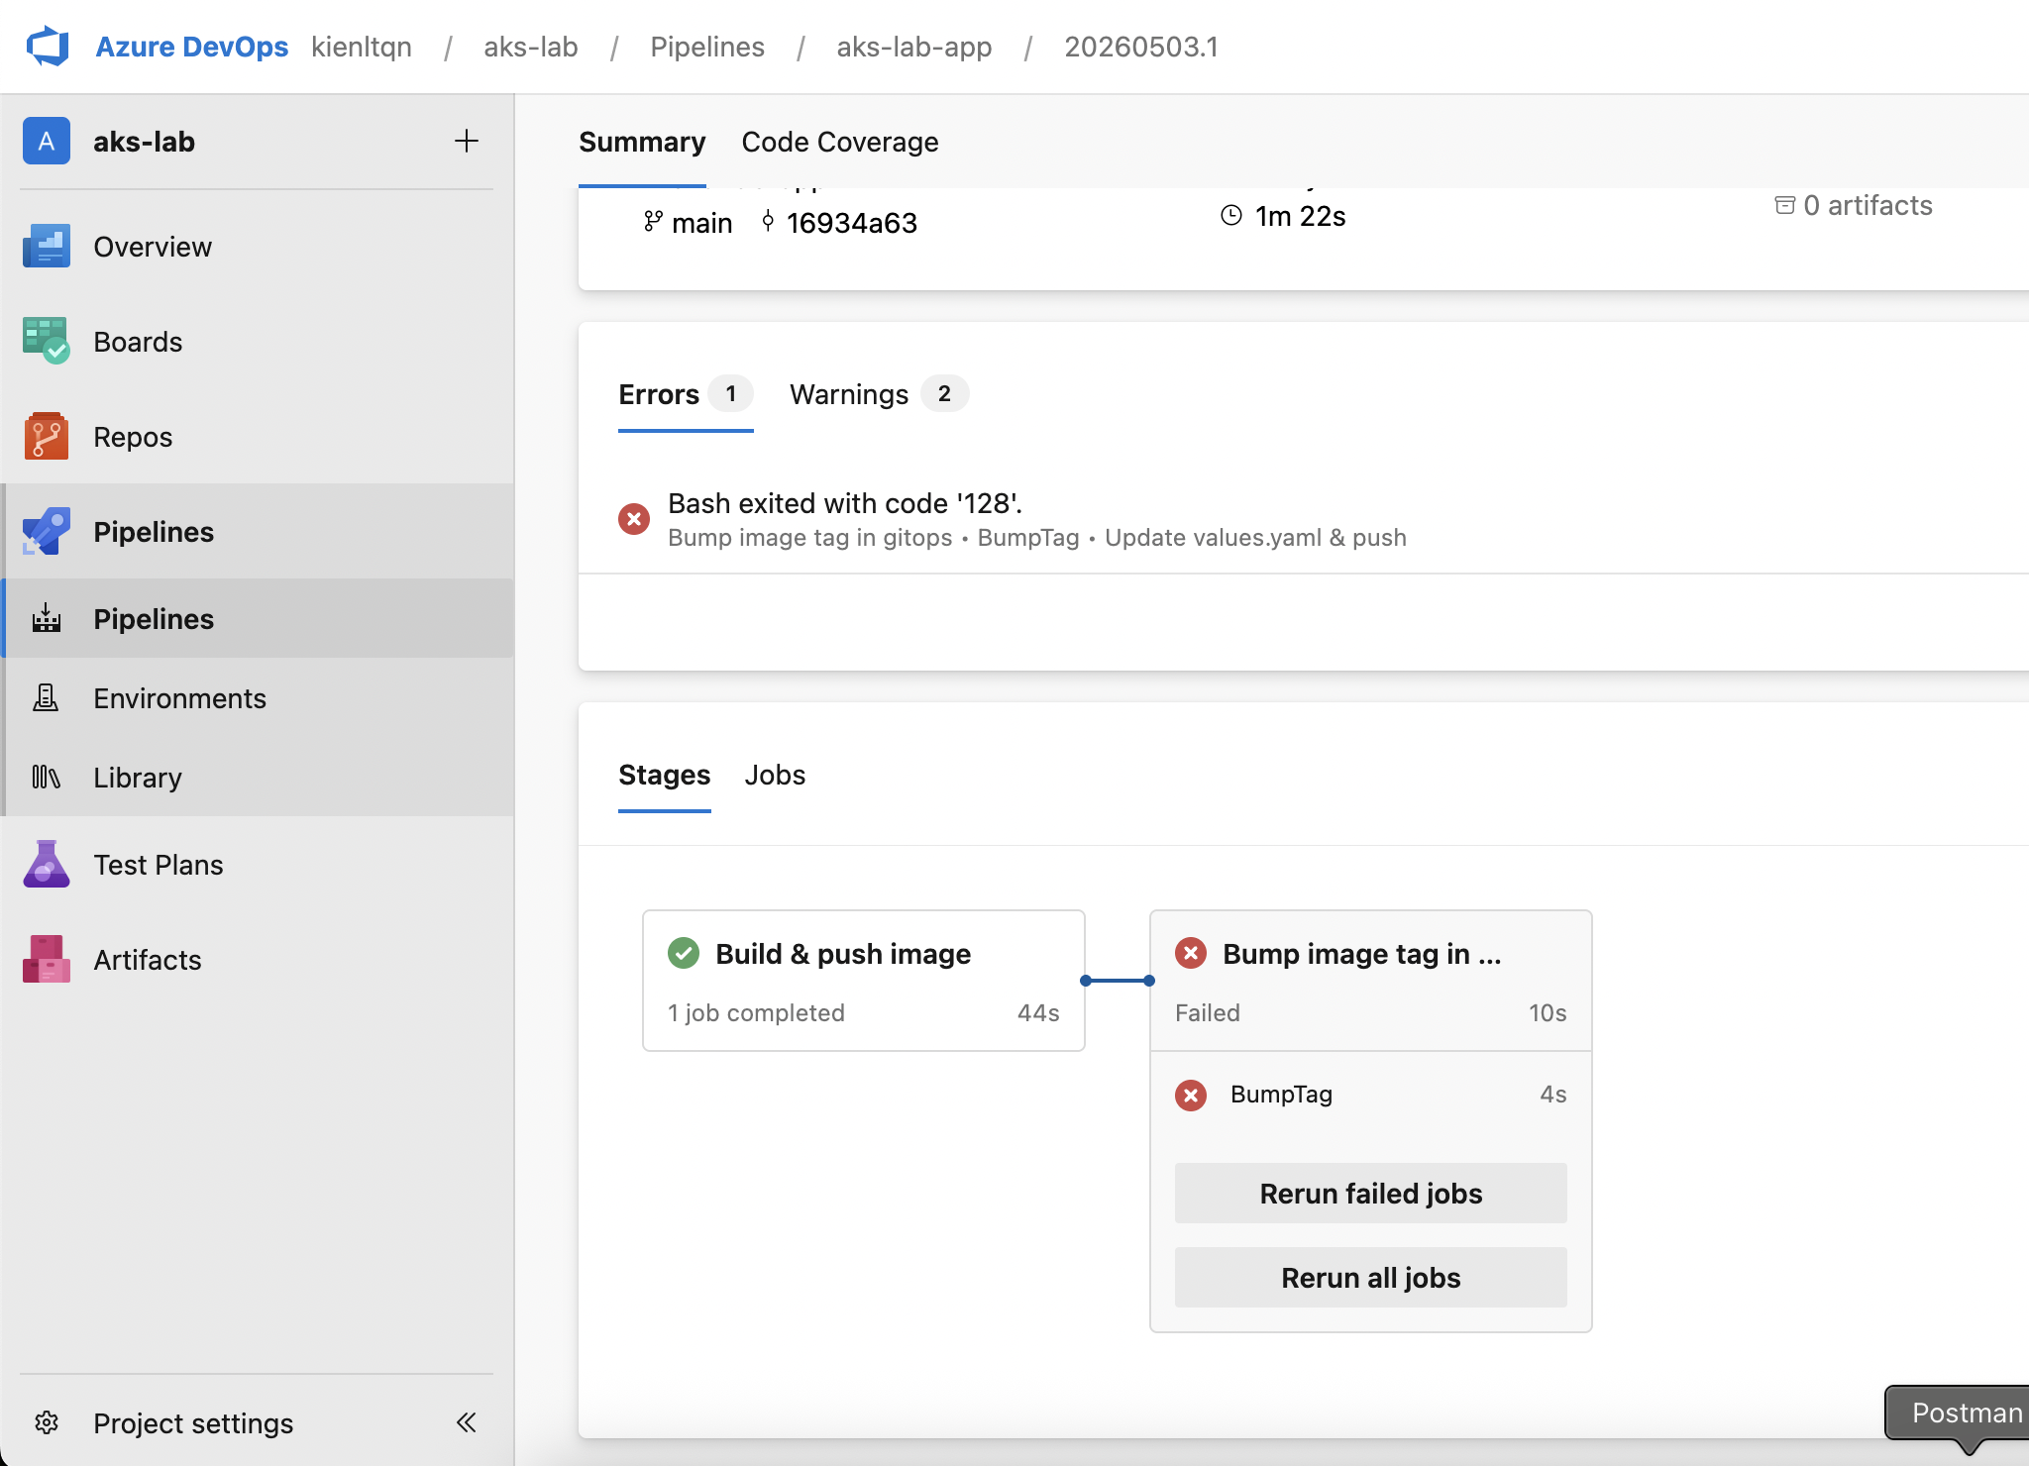Open the 0 artifacts link
Image resolution: width=2029 pixels, height=1466 pixels.
pos(1868,205)
